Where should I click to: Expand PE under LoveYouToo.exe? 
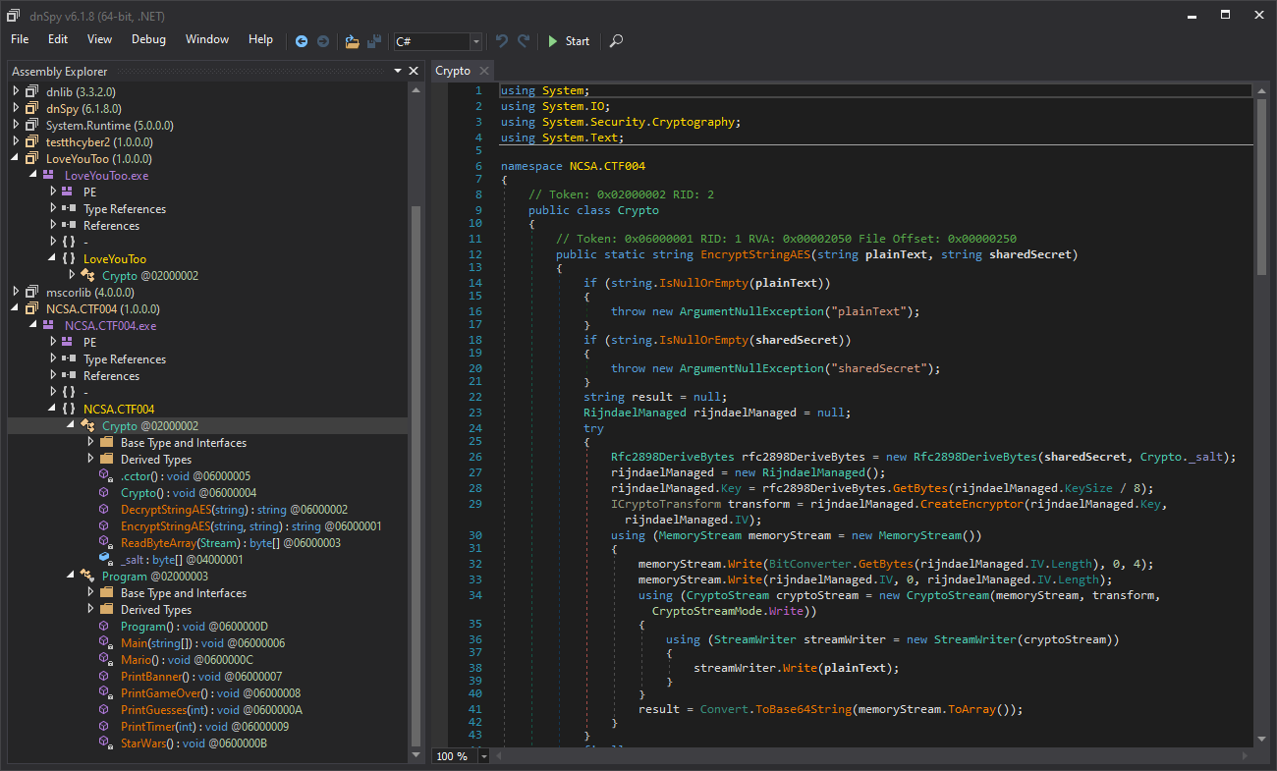pyautogui.click(x=53, y=192)
